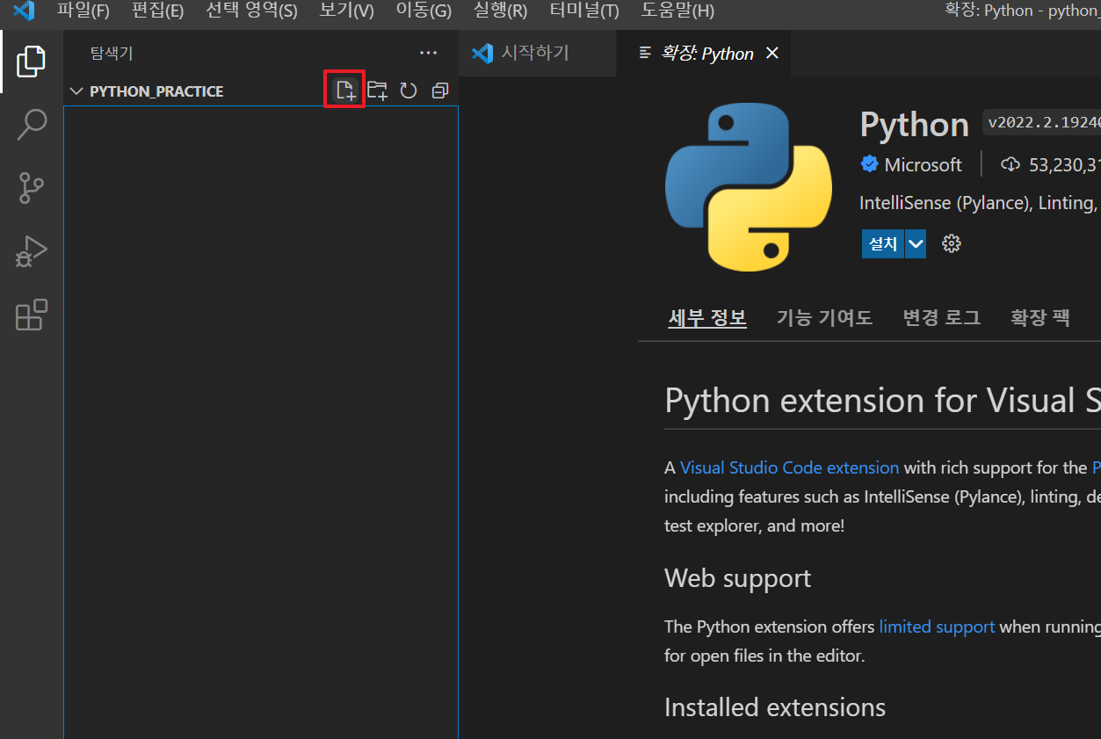The width and height of the screenshot is (1101, 739).
Task: Open the Extensions view in activity bar
Action: tap(32, 315)
